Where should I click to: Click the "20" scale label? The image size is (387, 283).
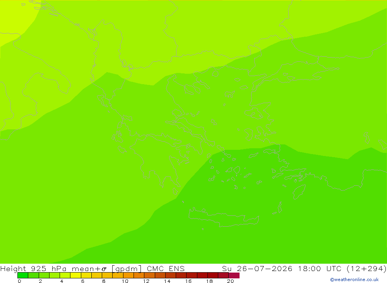click(x=231, y=281)
